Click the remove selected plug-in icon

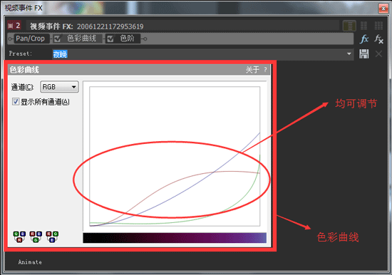point(378,39)
